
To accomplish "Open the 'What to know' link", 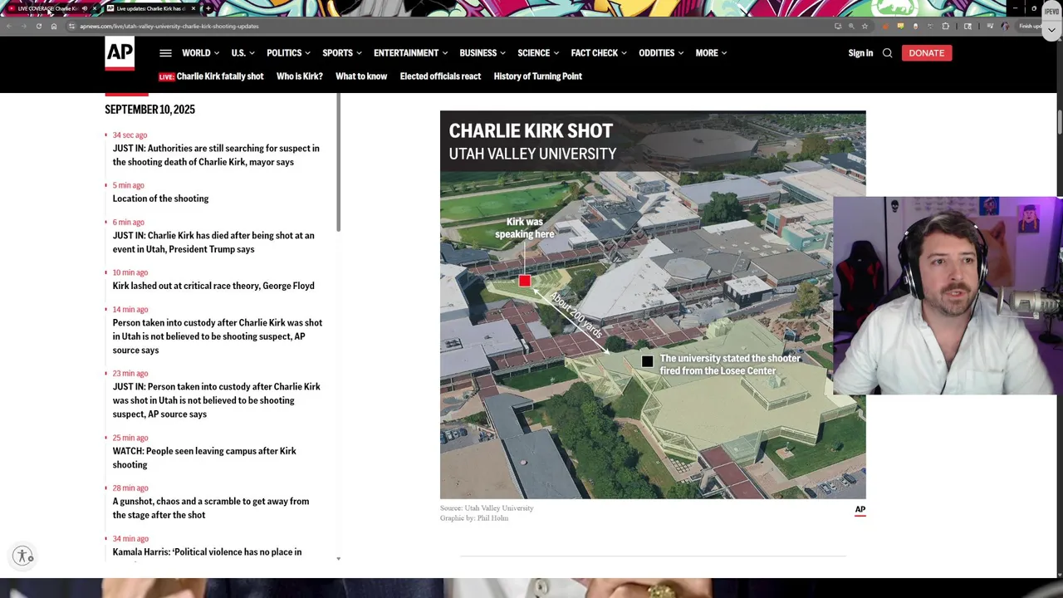I will 361,76.
